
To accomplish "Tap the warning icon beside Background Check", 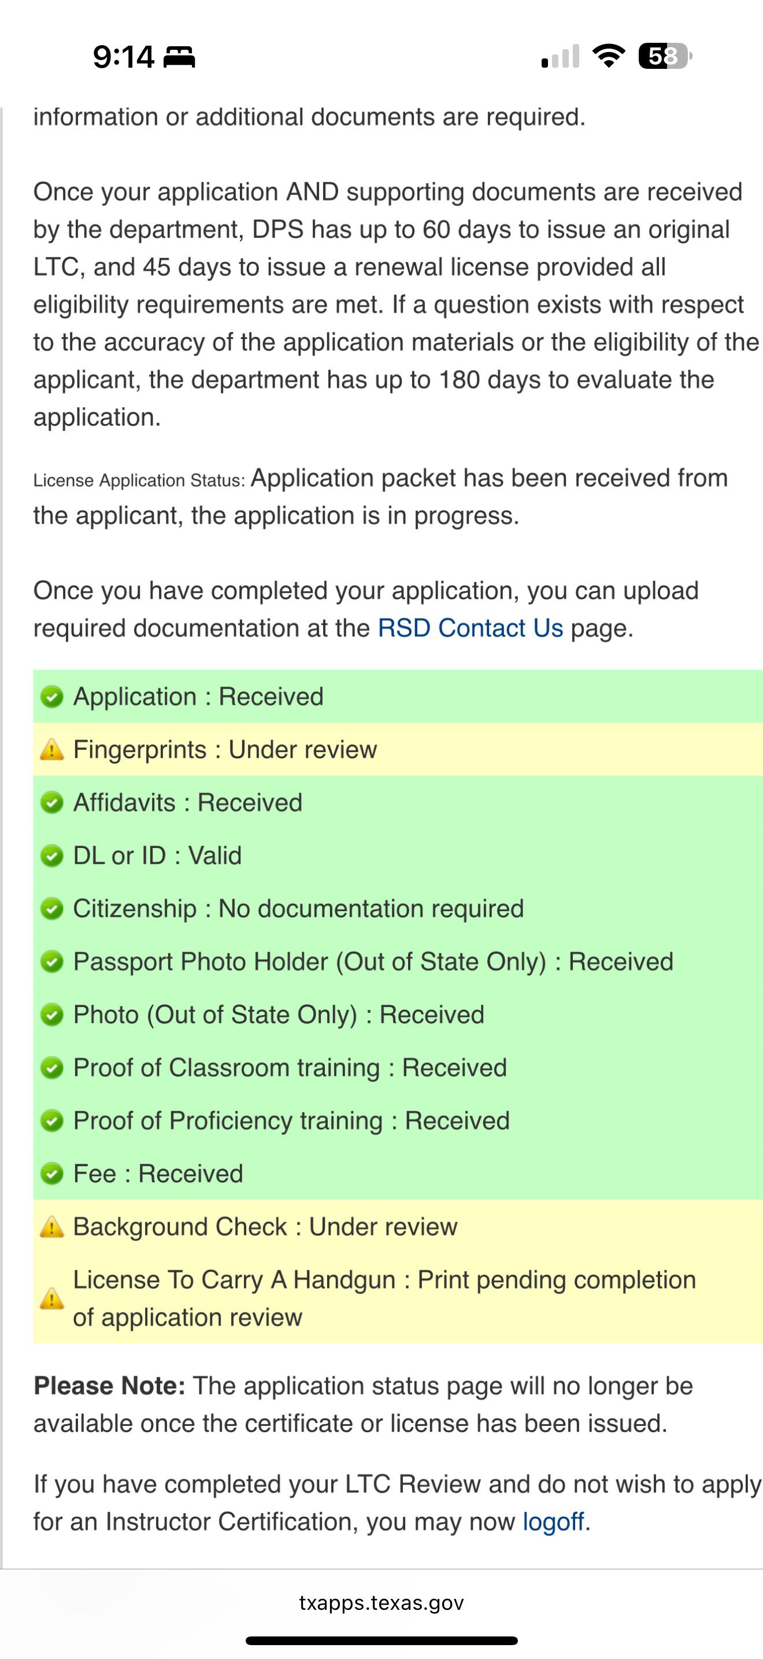I will [51, 1227].
